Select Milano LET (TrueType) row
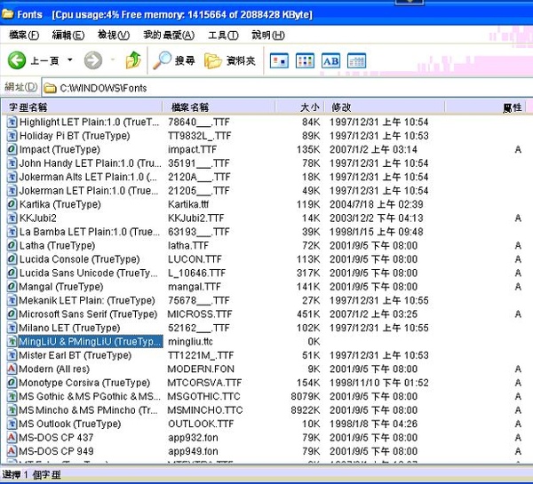The height and width of the screenshot is (484, 533). pyautogui.click(x=265, y=328)
